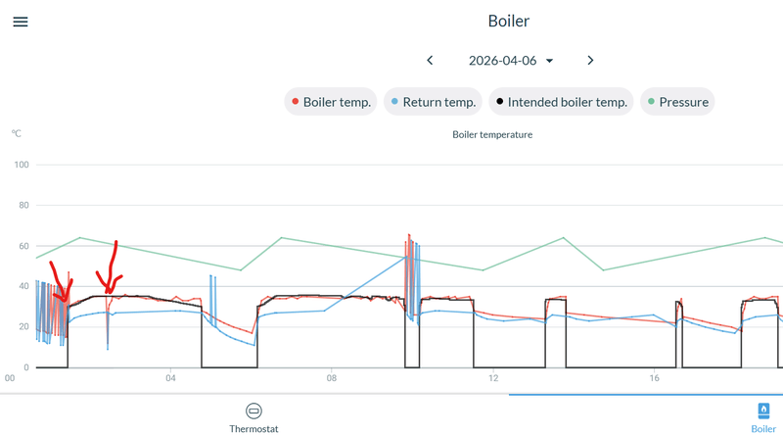Toggle the Return temp. series

pos(434,101)
